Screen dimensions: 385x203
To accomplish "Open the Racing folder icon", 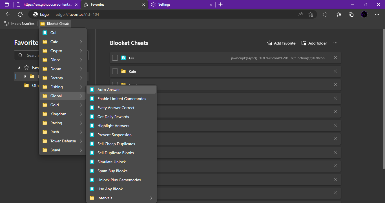I will (x=45, y=123).
